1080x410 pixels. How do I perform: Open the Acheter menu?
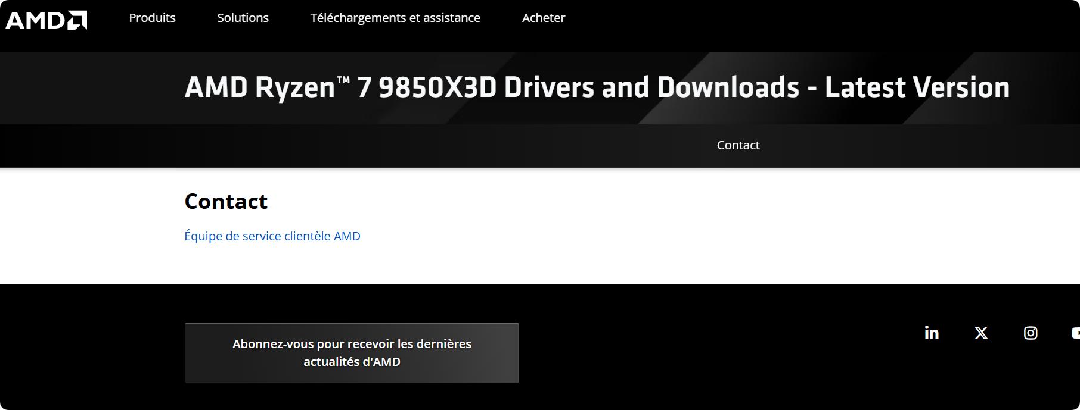point(544,18)
